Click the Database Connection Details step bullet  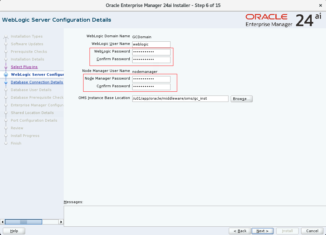[x=6, y=82]
